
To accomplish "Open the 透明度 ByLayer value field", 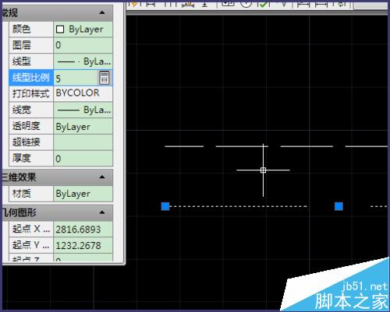I will click(x=83, y=126).
